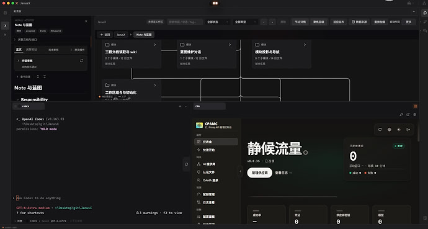Click the 数据来源 toolbar button
Screen dimensions: 428x229
[359, 22]
